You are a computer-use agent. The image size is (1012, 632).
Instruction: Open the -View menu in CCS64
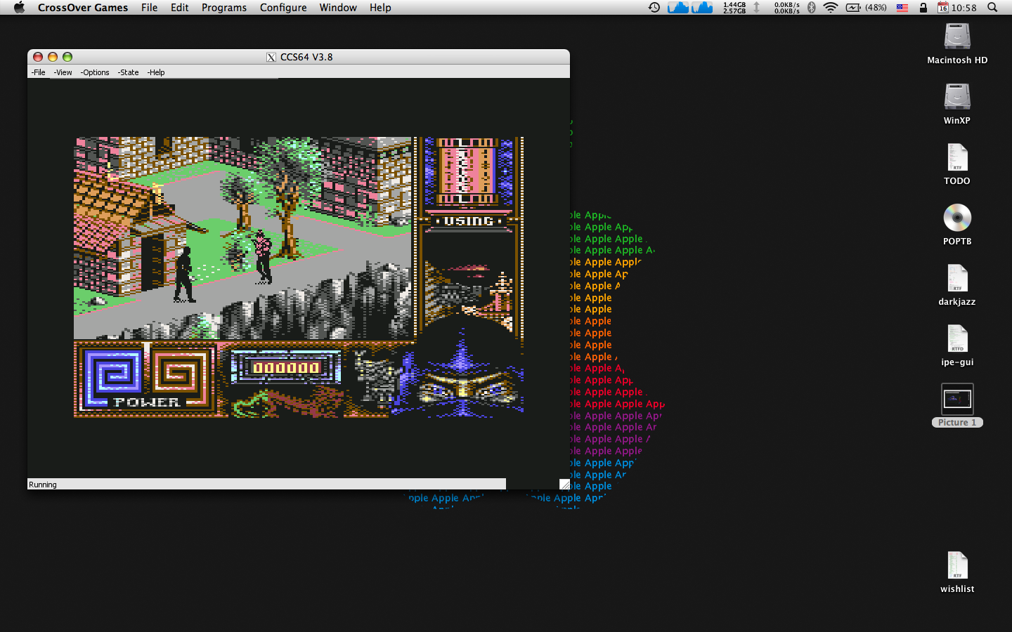click(x=63, y=72)
